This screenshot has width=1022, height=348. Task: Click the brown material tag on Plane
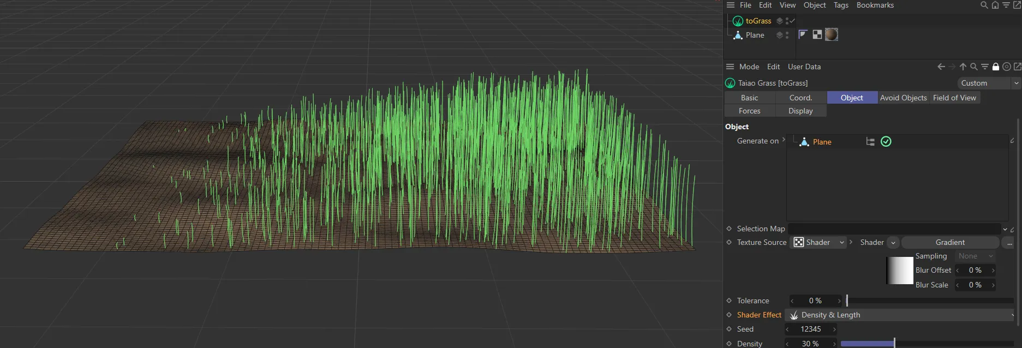[x=831, y=34]
